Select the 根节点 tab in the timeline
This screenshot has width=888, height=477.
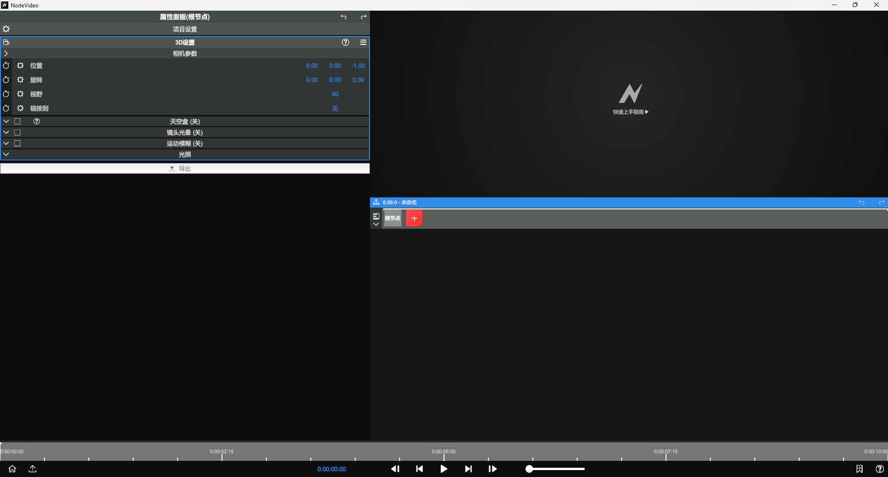pyautogui.click(x=392, y=218)
